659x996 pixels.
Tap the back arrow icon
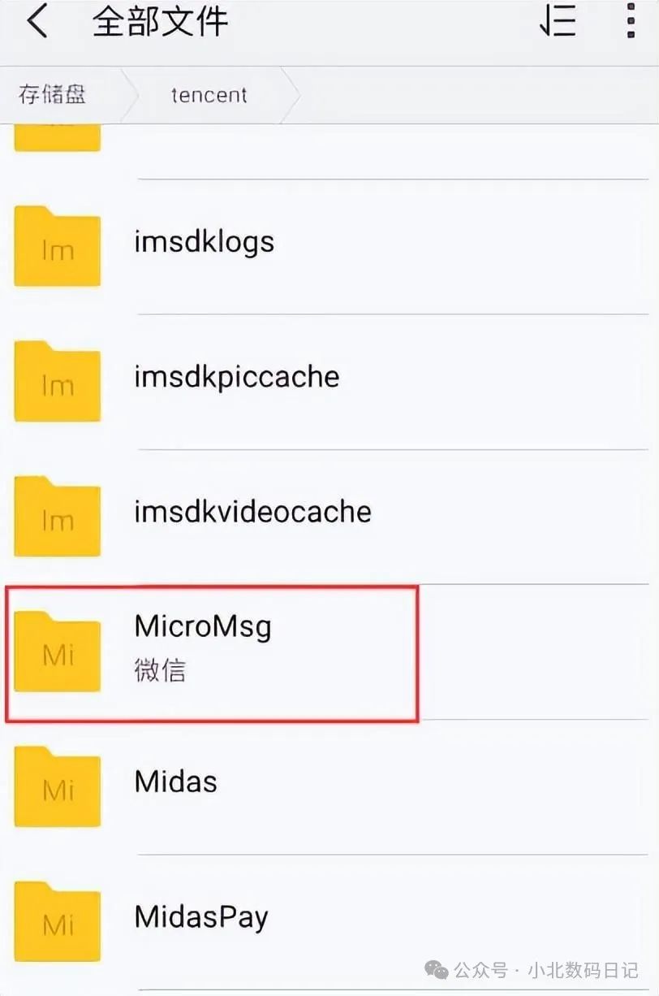click(37, 23)
